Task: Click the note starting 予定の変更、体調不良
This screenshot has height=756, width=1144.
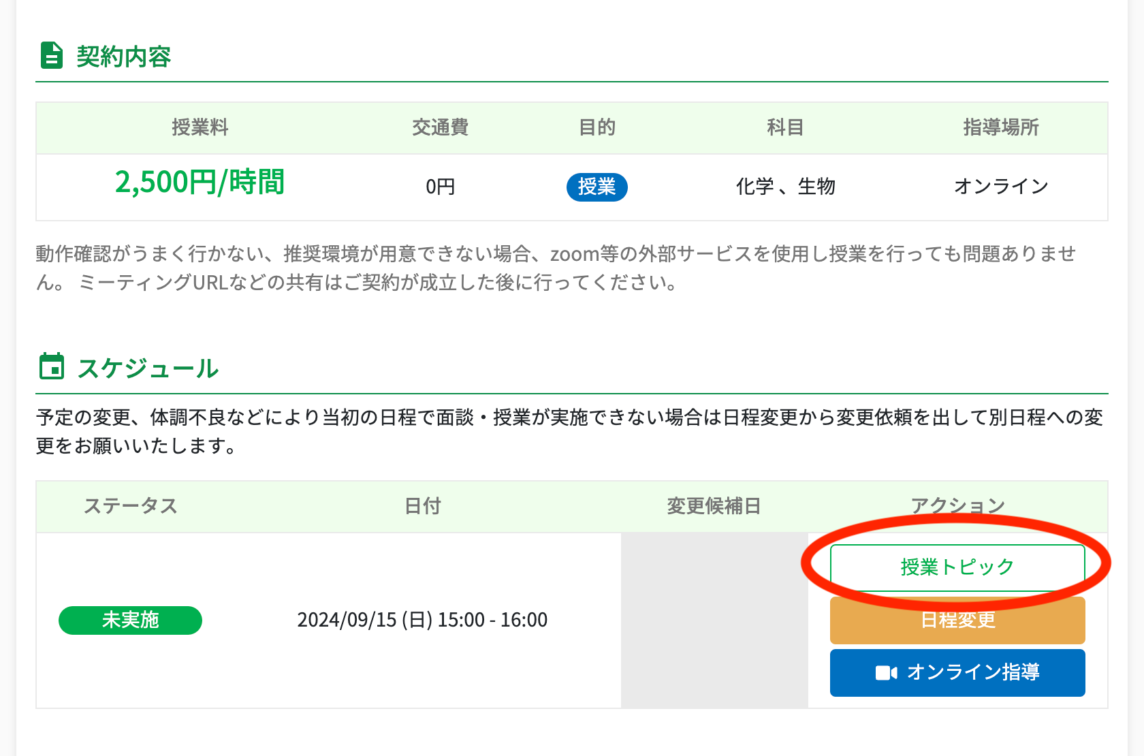Action: click(569, 432)
